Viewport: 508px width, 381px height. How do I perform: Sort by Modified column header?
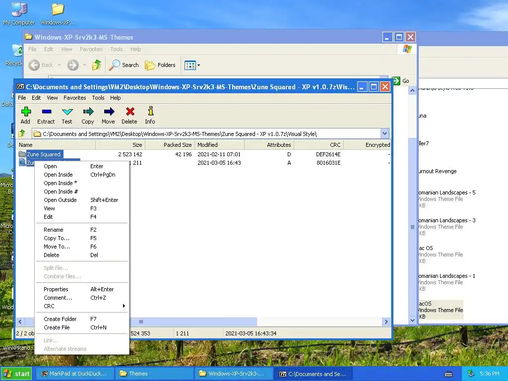[x=220, y=145]
